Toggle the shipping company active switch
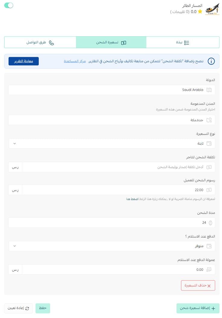 click(9, 5)
